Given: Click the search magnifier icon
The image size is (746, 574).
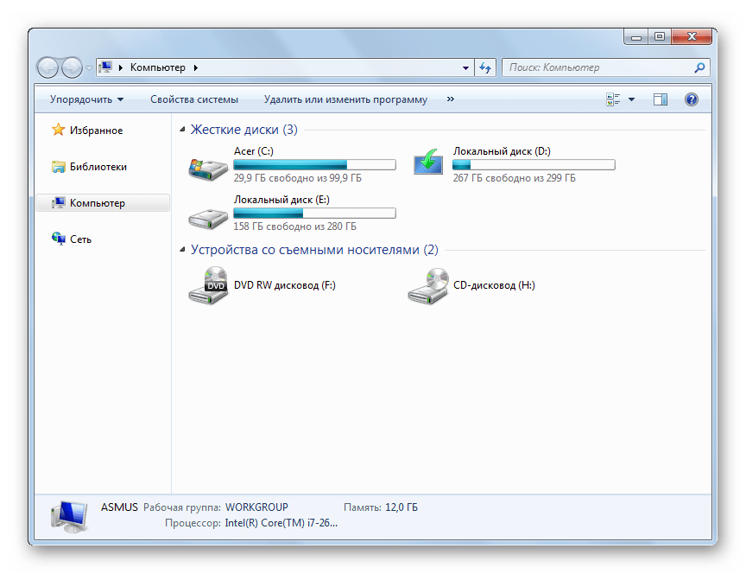Looking at the screenshot, I should [699, 67].
